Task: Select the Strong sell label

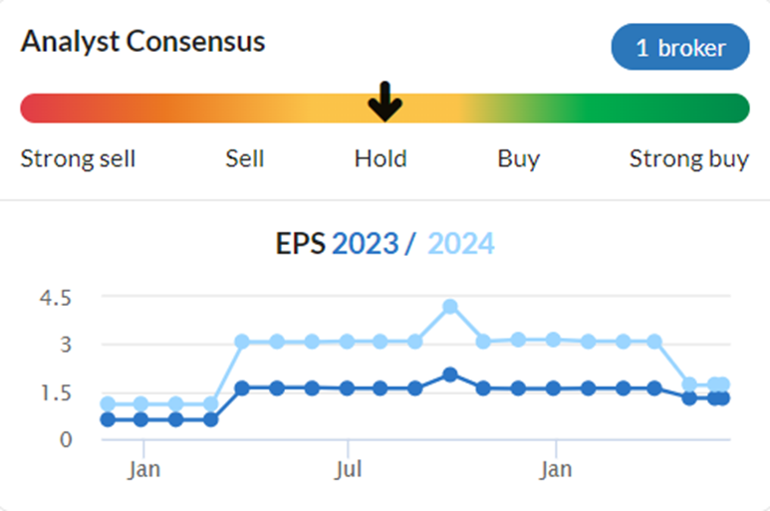Action: tap(78, 158)
